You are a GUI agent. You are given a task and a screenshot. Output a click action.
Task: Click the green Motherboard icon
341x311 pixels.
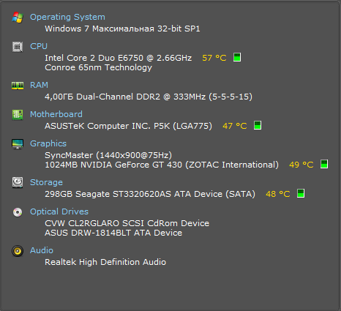pyautogui.click(x=18, y=115)
